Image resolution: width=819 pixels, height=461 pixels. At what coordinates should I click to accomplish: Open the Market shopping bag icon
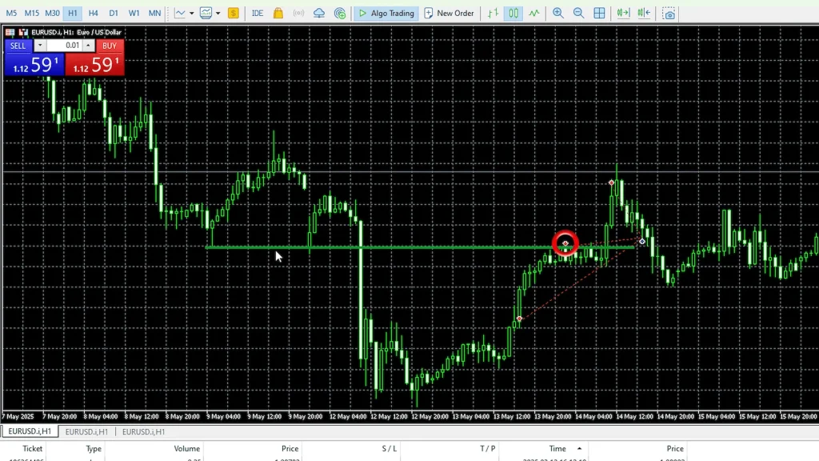click(278, 13)
